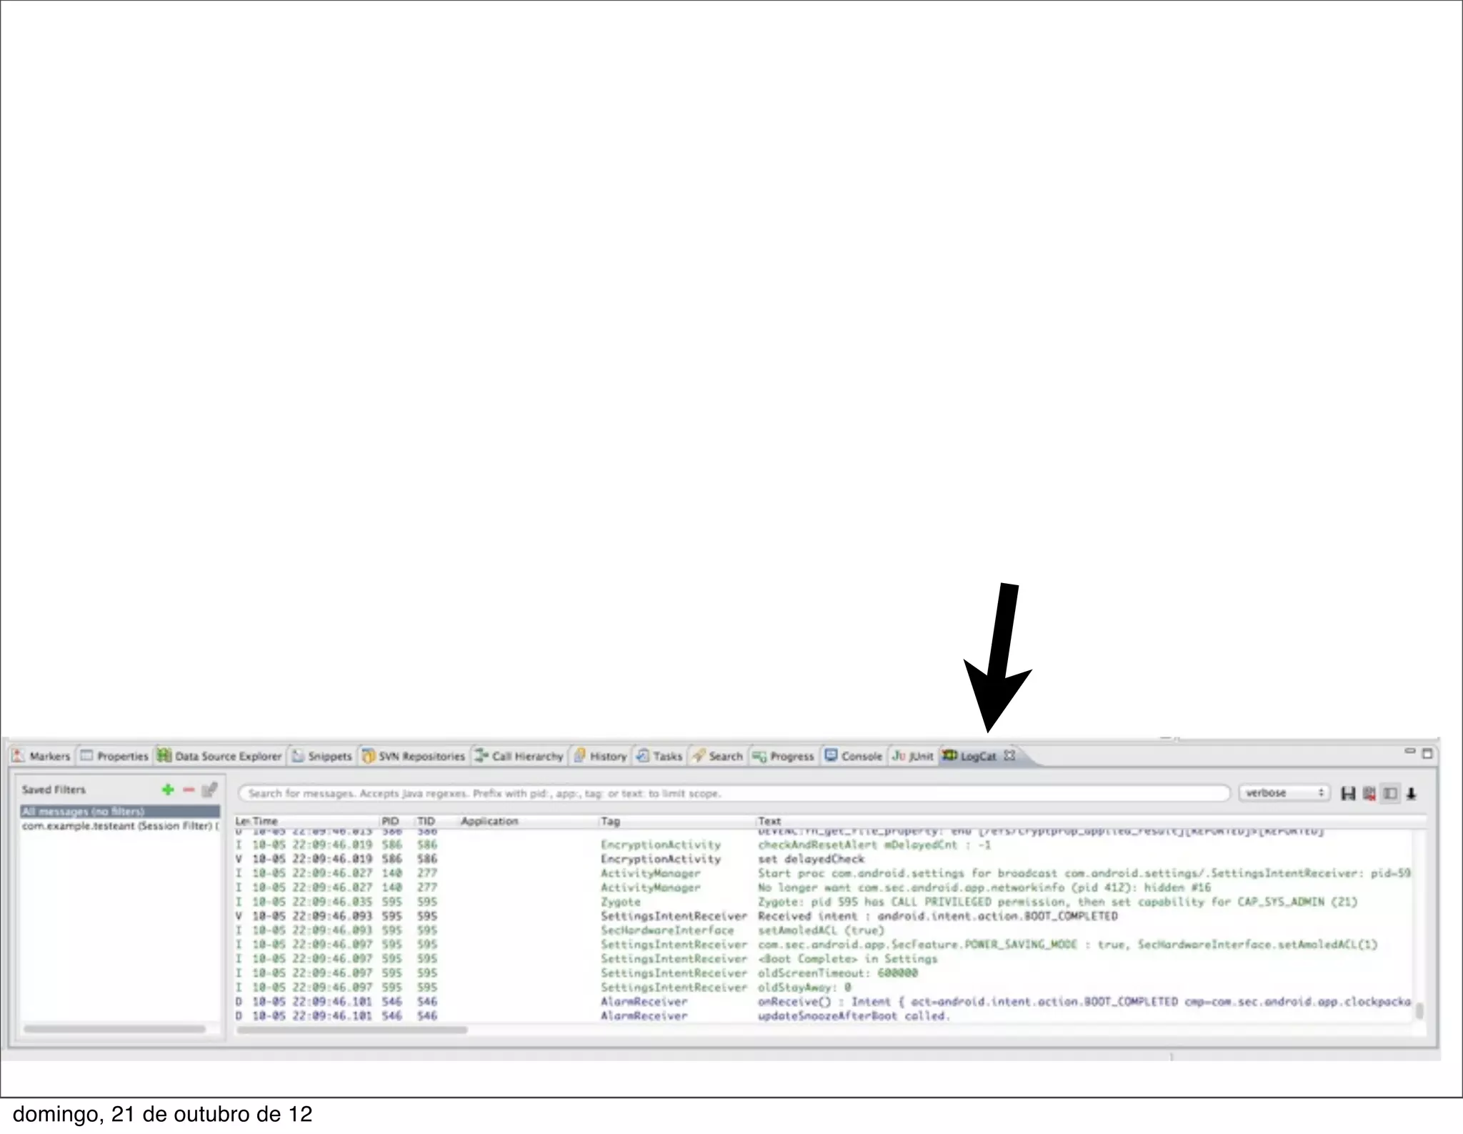Delete the selected saved filter
This screenshot has width=1463, height=1134.
pos(189,790)
